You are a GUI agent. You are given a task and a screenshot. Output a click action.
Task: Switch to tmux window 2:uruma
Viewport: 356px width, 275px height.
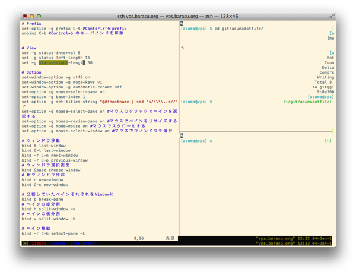tap(57, 243)
